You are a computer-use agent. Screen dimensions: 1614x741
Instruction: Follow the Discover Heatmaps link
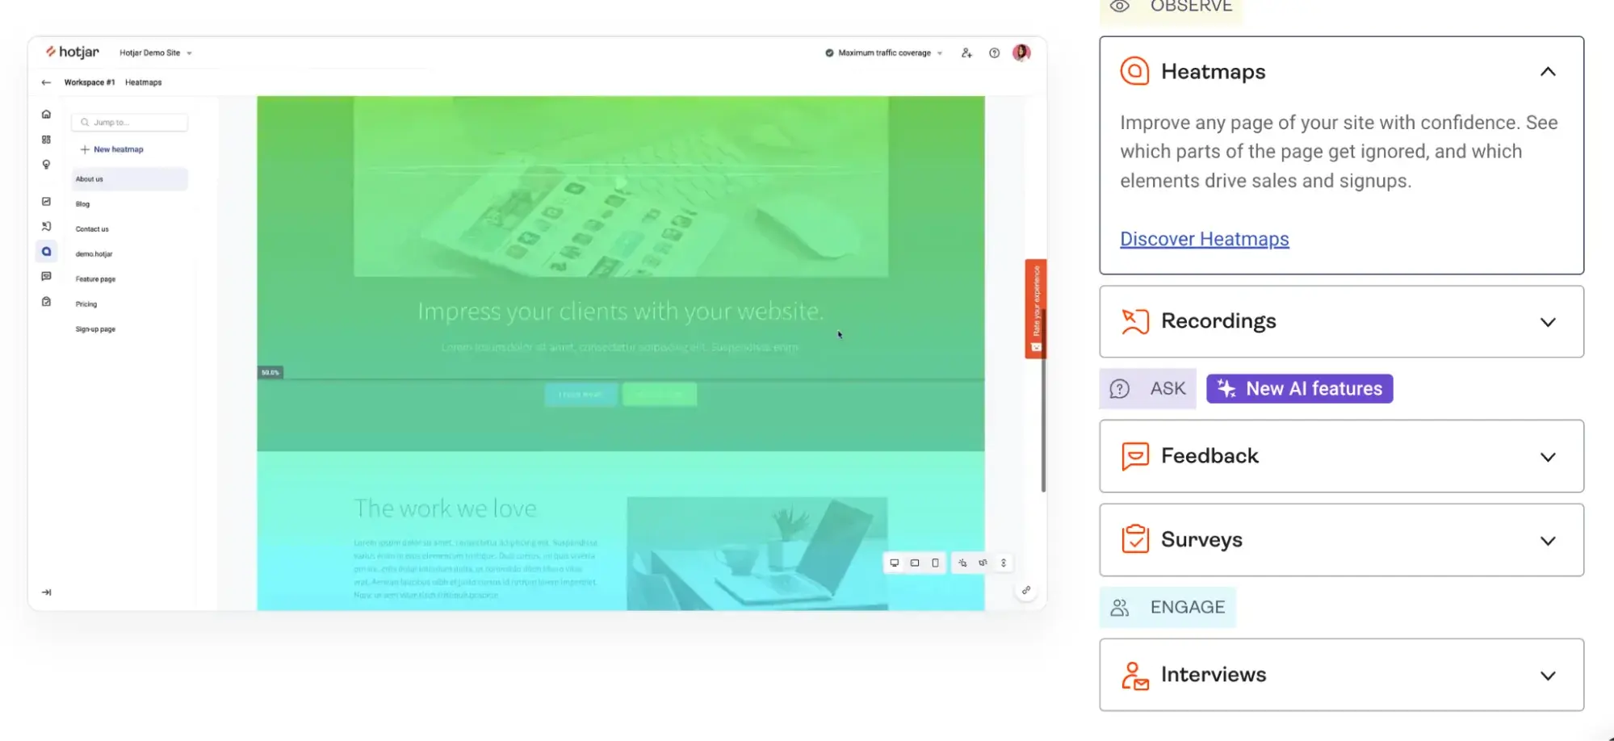(1204, 239)
